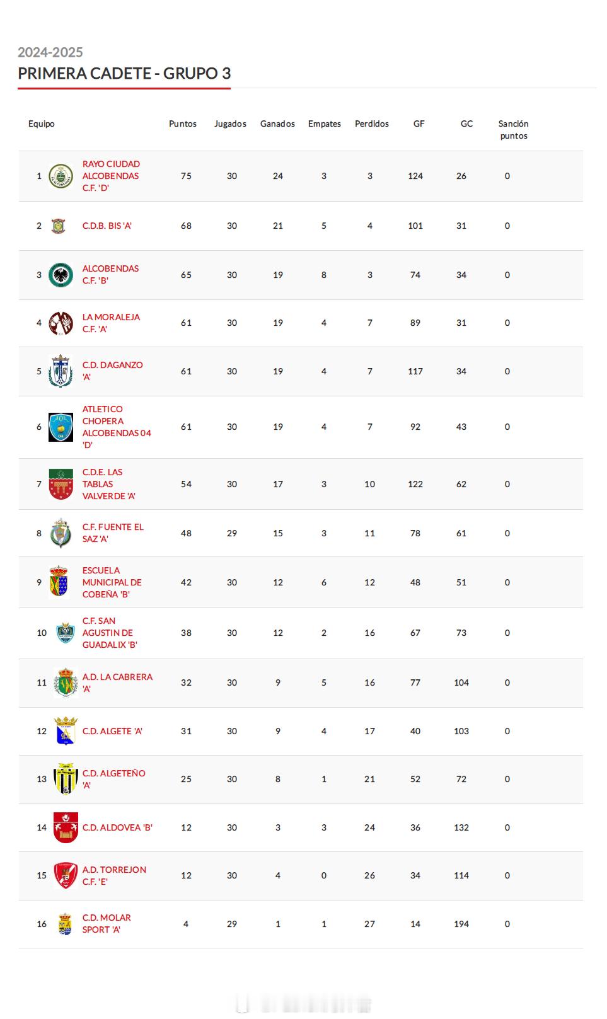Viewport: 607px width, 1019px height.
Task: Open the C.D. Molar Sport 'A' crest
Action: [x=64, y=924]
